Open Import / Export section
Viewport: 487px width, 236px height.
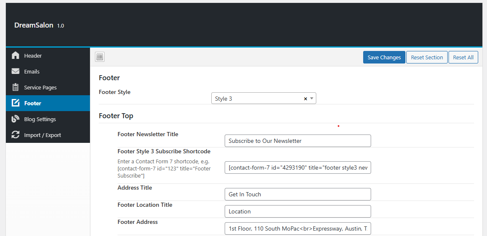[x=48, y=135]
